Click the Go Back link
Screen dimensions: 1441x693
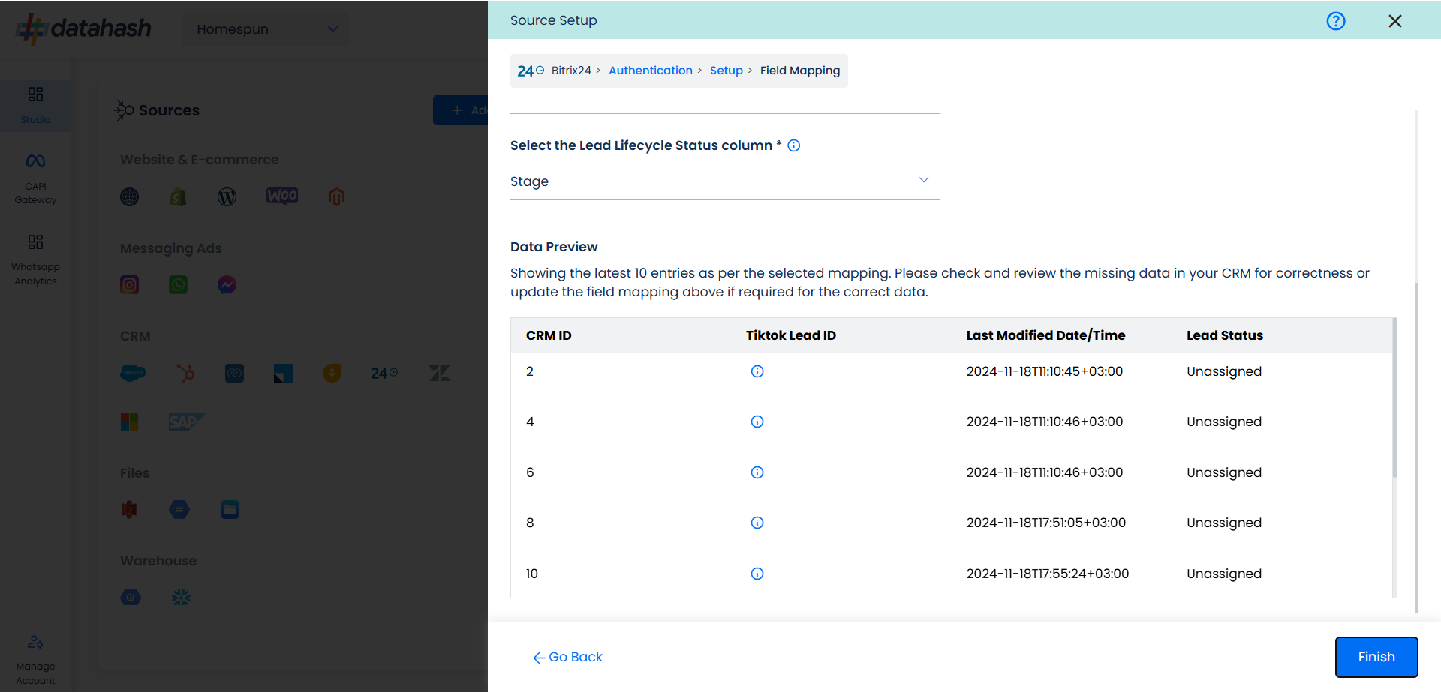tap(568, 657)
